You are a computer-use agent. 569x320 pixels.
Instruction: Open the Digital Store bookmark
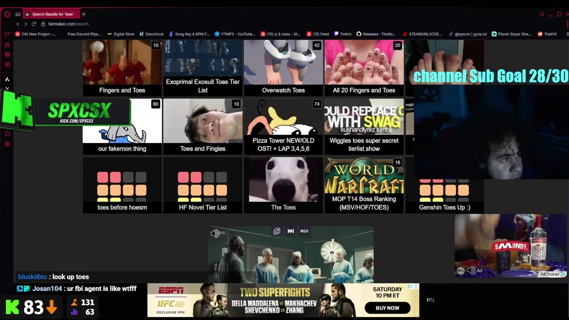click(120, 34)
